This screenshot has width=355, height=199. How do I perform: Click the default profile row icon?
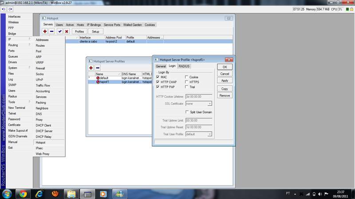pyautogui.click(x=98, y=78)
